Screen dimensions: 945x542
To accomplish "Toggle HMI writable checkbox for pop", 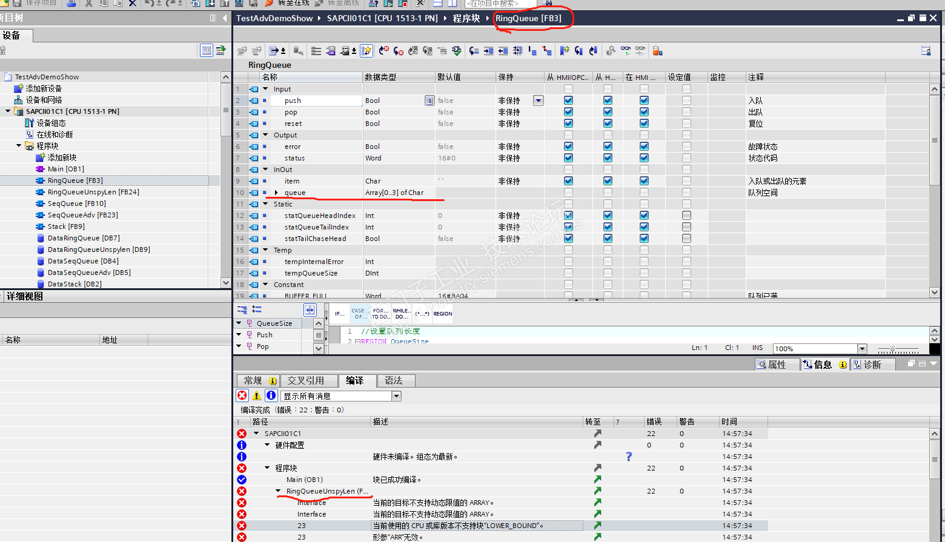I will [x=608, y=112].
